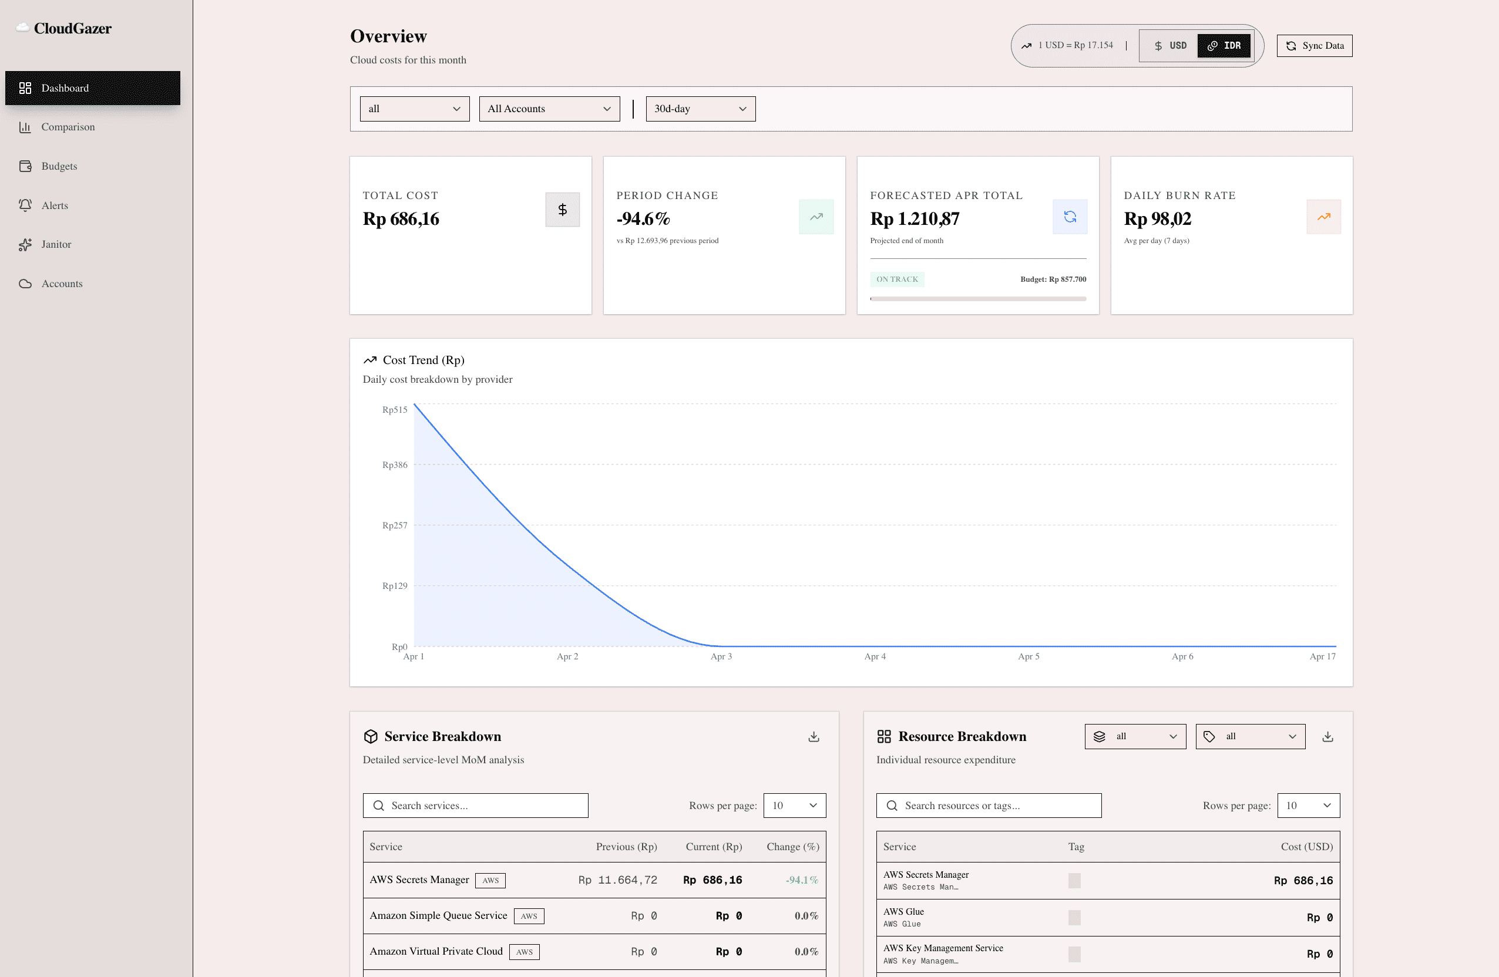
Task: Open the All Accounts dropdown
Action: coord(549,108)
